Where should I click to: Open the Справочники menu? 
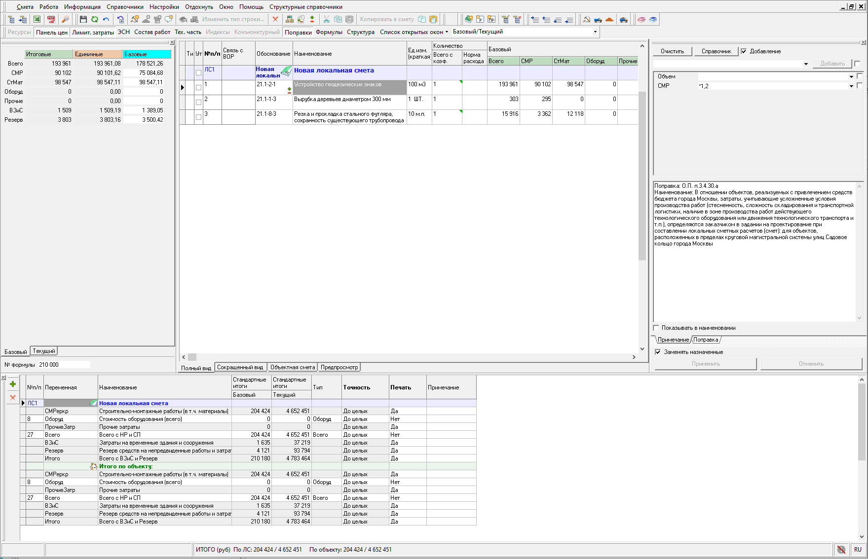point(125,7)
